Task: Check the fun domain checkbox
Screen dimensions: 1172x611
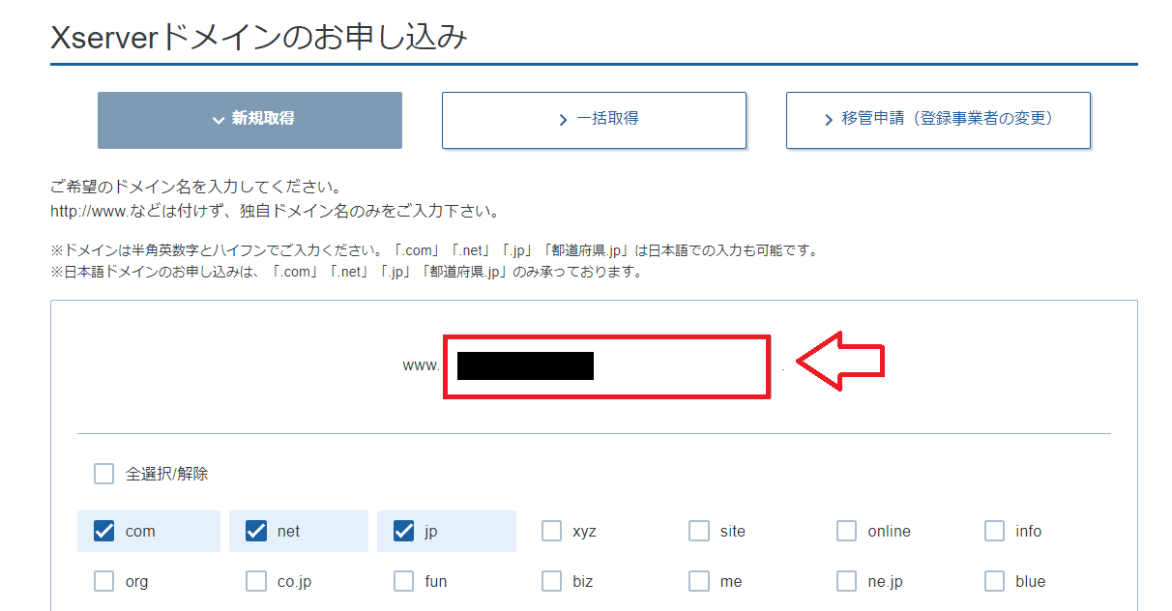Action: (x=404, y=581)
